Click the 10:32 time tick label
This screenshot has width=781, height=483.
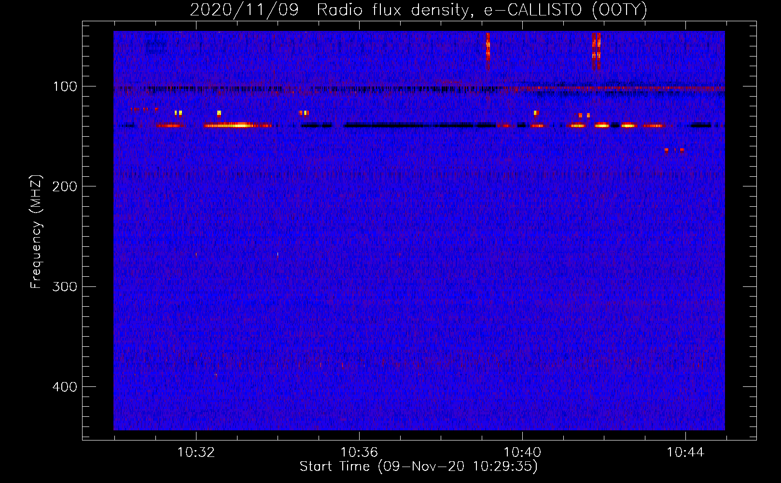[x=196, y=453]
